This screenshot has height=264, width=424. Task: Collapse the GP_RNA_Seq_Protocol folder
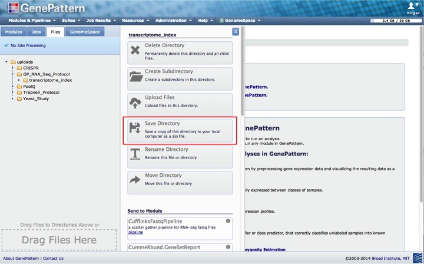[12, 74]
